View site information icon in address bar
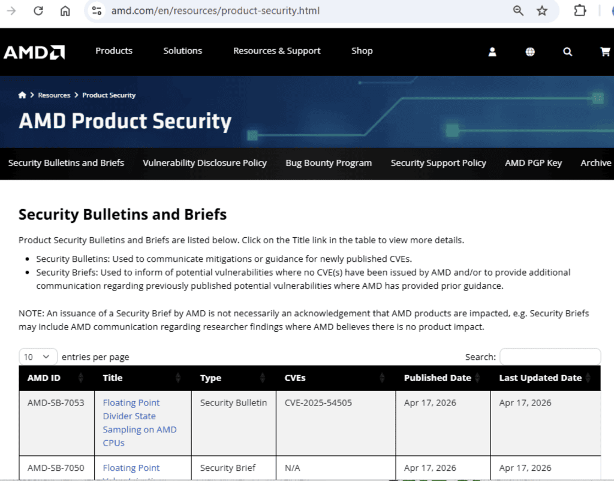The image size is (614, 481). point(97,11)
